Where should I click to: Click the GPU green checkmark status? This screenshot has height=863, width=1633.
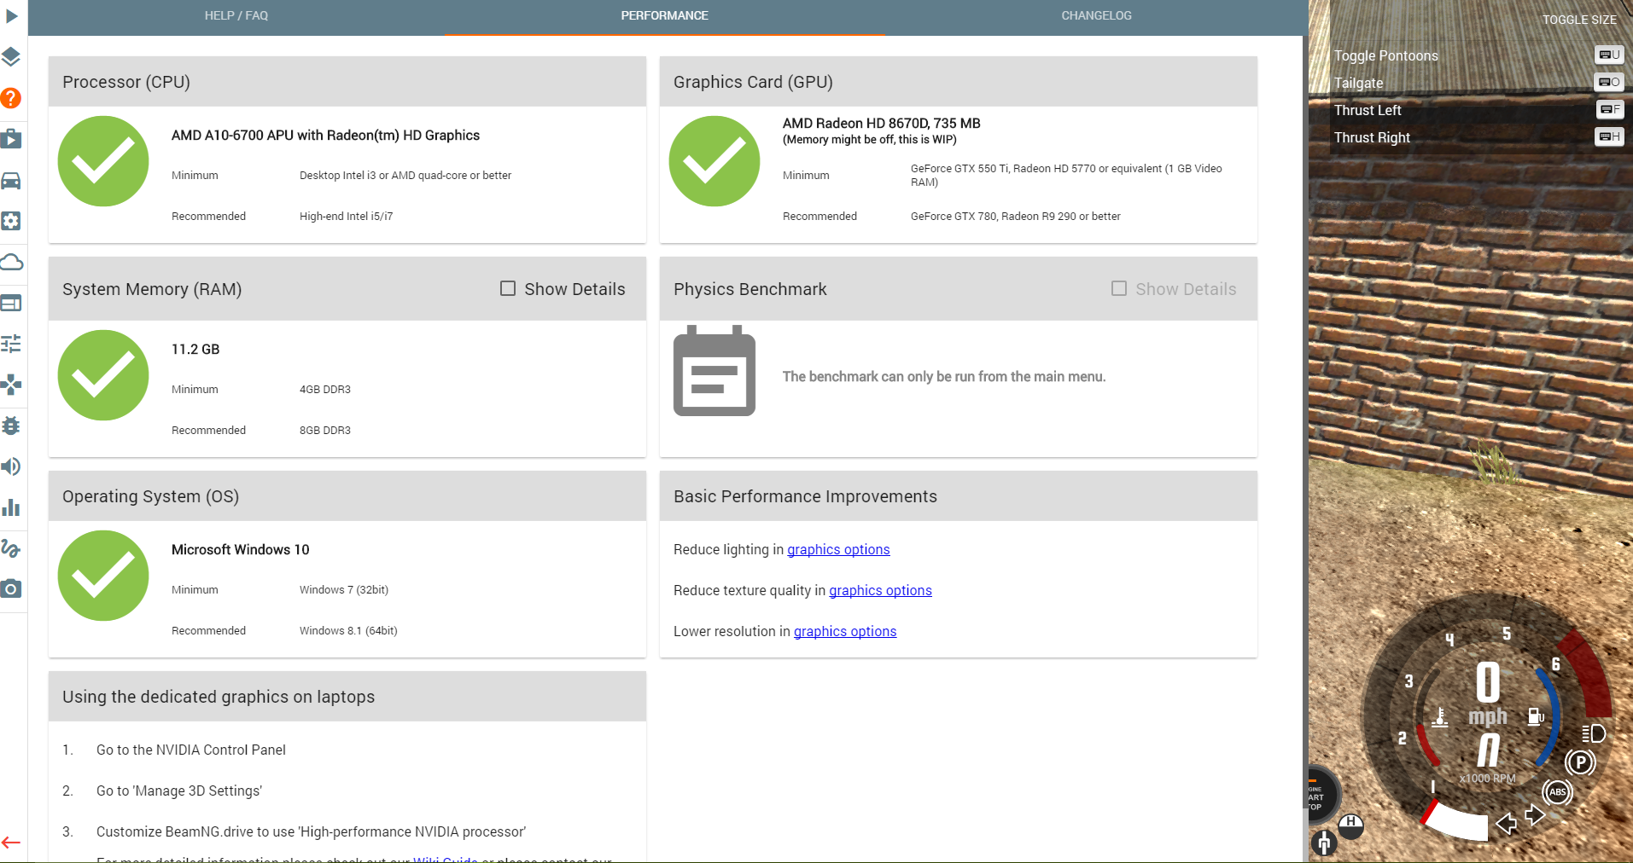pyautogui.click(x=714, y=161)
